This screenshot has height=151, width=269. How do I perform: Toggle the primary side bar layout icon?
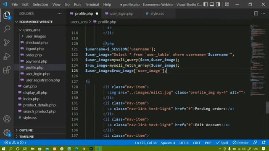click(x=206, y=4)
